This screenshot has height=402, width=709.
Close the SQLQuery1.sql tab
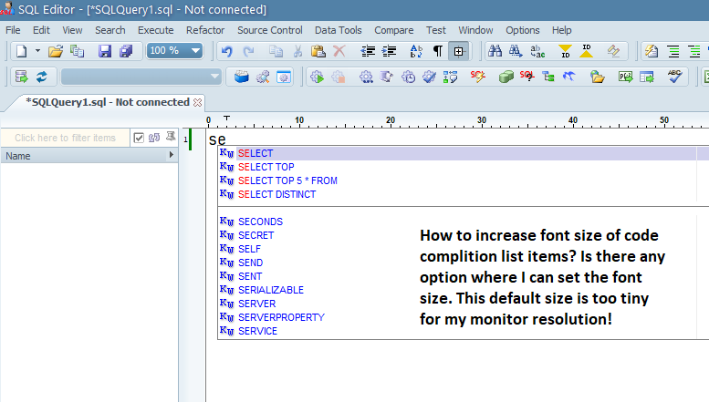[x=198, y=102]
